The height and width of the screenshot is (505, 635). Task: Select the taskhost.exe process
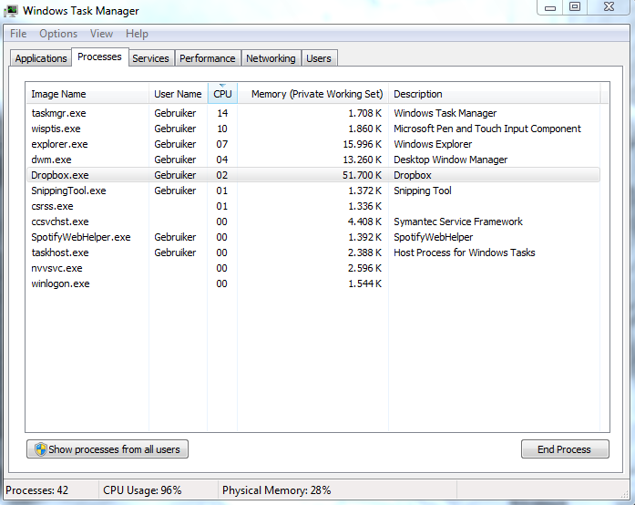click(x=313, y=252)
